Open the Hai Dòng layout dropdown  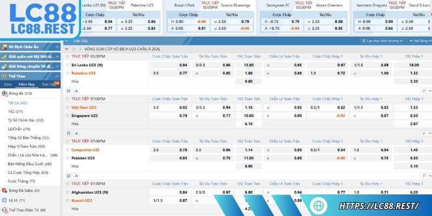[x=420, y=40]
